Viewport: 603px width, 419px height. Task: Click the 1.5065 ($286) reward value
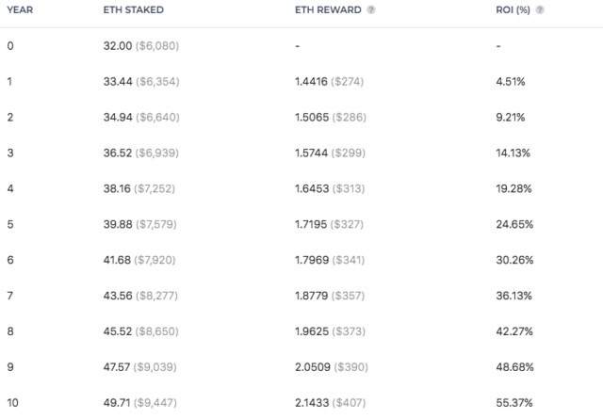click(331, 118)
